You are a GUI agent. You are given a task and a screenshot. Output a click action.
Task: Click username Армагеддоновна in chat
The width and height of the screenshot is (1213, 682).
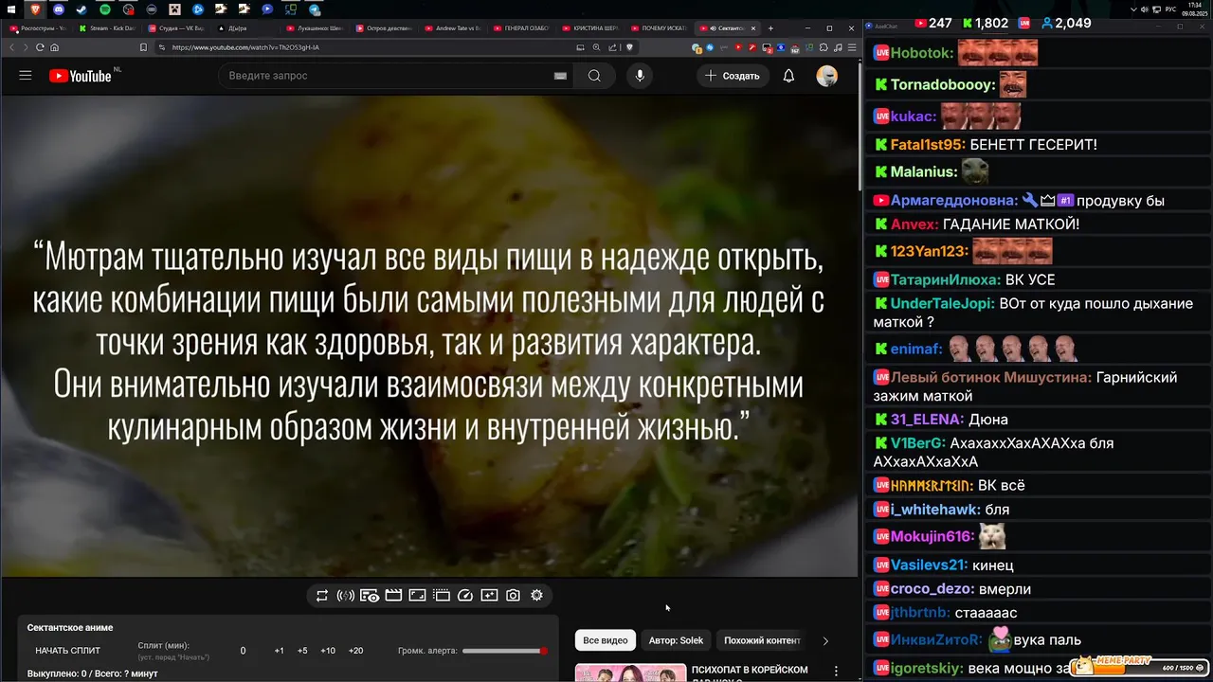coord(953,201)
